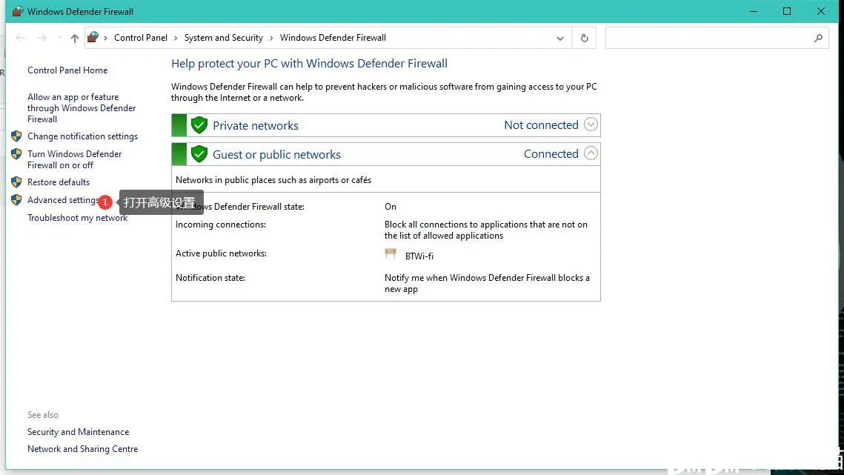Open Network and Sharing Centre

82,449
